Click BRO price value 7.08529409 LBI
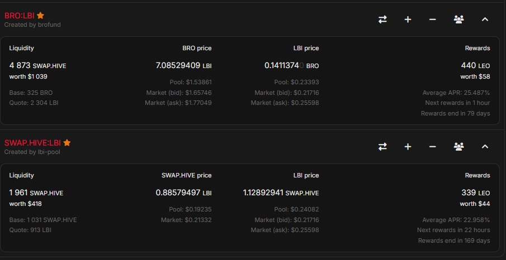Screen dimensions: 506x260 pyautogui.click(x=183, y=65)
